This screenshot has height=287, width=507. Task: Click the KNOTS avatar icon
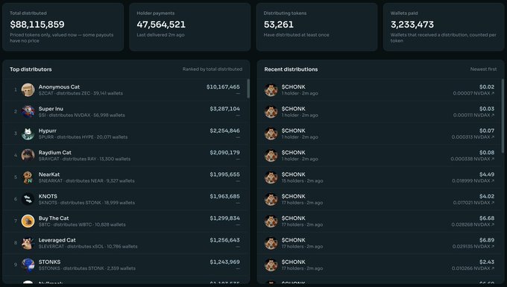[x=28, y=199]
